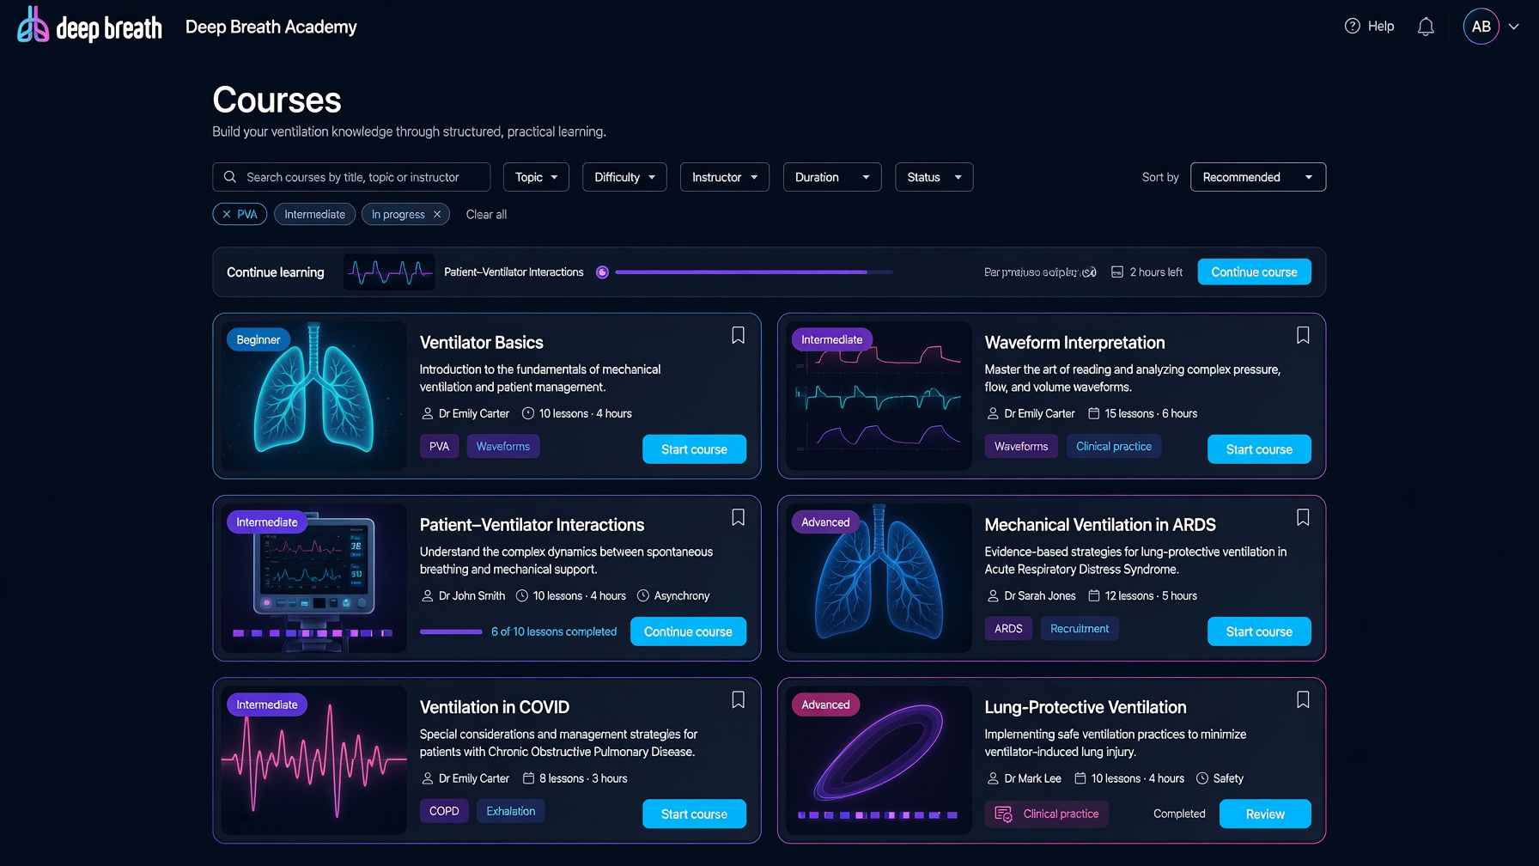Click Waveform Interpretation thumbnail
Image resolution: width=1539 pixels, height=866 pixels.
(x=879, y=396)
